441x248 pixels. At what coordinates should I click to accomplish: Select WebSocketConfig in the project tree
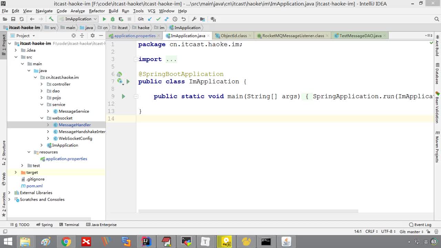75,138
